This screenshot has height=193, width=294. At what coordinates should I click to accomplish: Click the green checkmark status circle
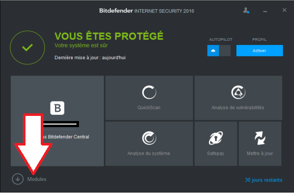[x=28, y=47]
